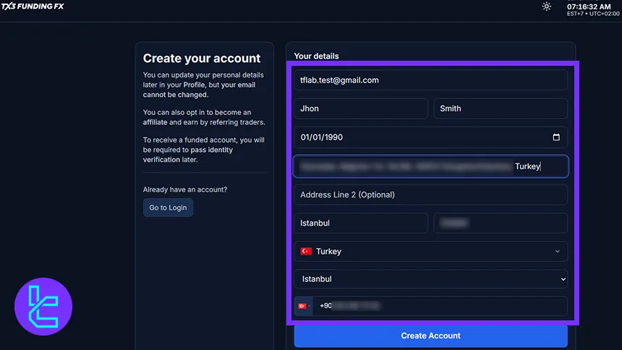Open the Istanbul state dropdown

coord(430,279)
